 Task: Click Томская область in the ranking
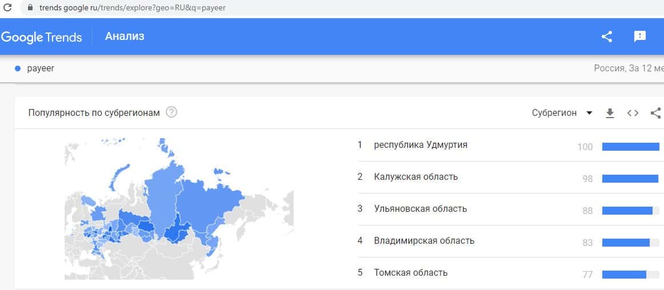click(x=410, y=273)
